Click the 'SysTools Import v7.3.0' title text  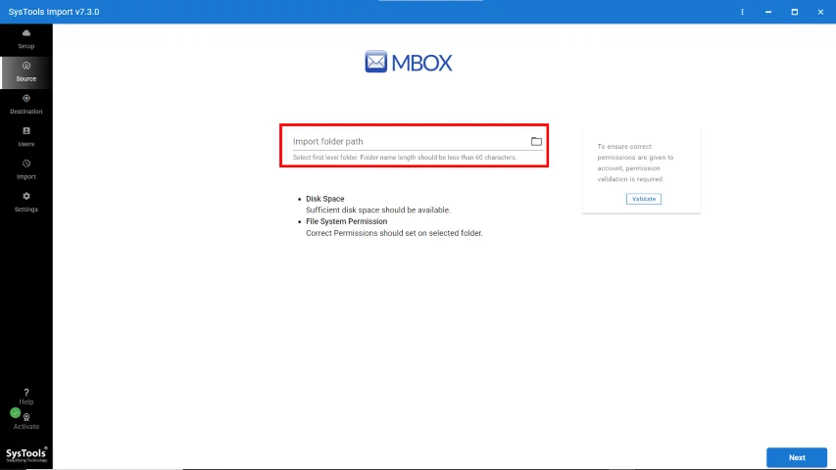[x=54, y=12]
